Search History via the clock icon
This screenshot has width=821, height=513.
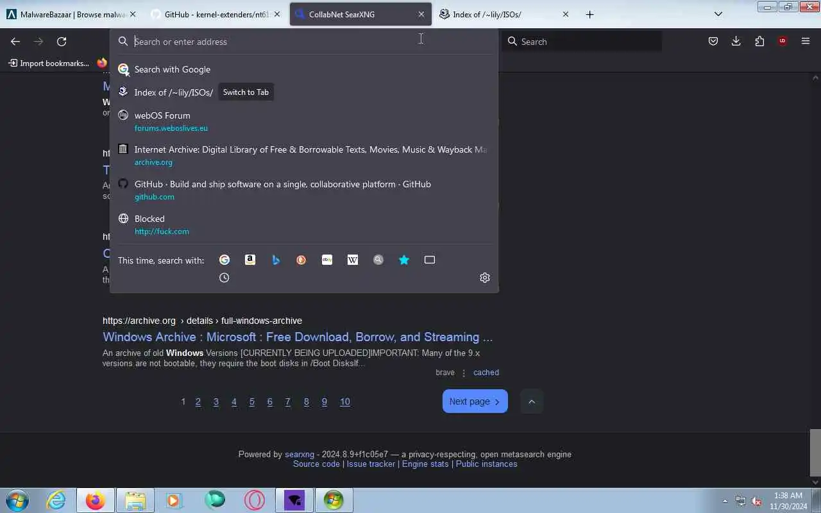224,278
